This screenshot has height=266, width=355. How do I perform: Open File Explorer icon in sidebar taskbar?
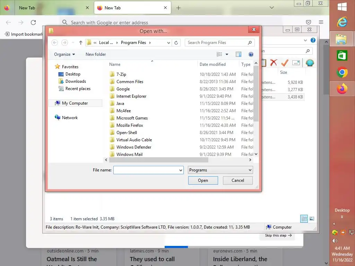point(341,39)
